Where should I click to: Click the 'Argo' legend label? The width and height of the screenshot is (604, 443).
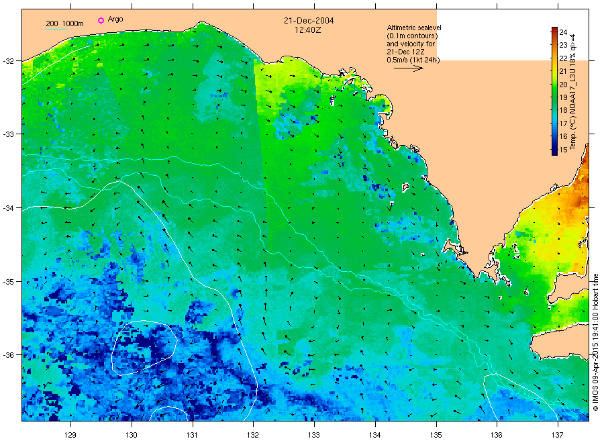pyautogui.click(x=115, y=19)
